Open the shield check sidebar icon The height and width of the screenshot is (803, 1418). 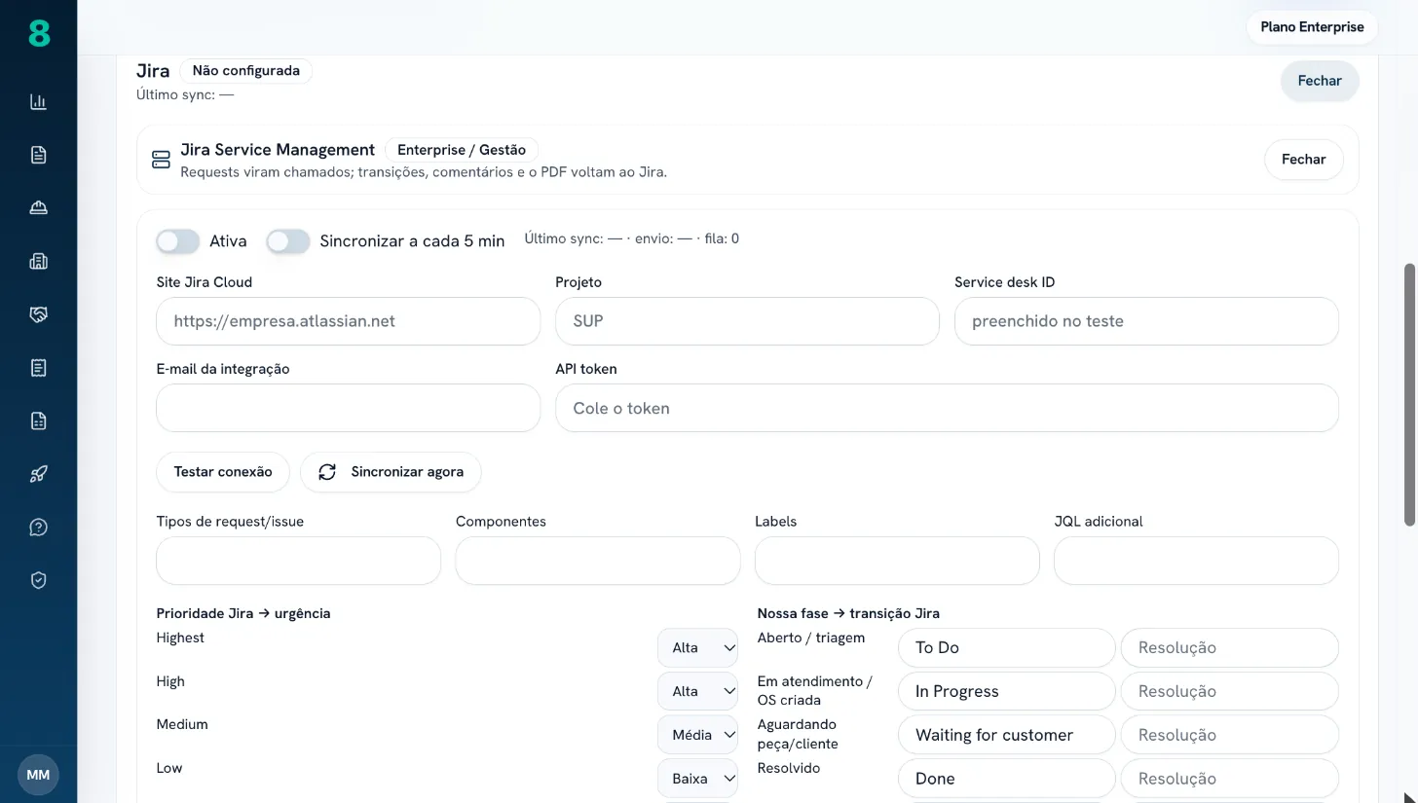point(38,580)
